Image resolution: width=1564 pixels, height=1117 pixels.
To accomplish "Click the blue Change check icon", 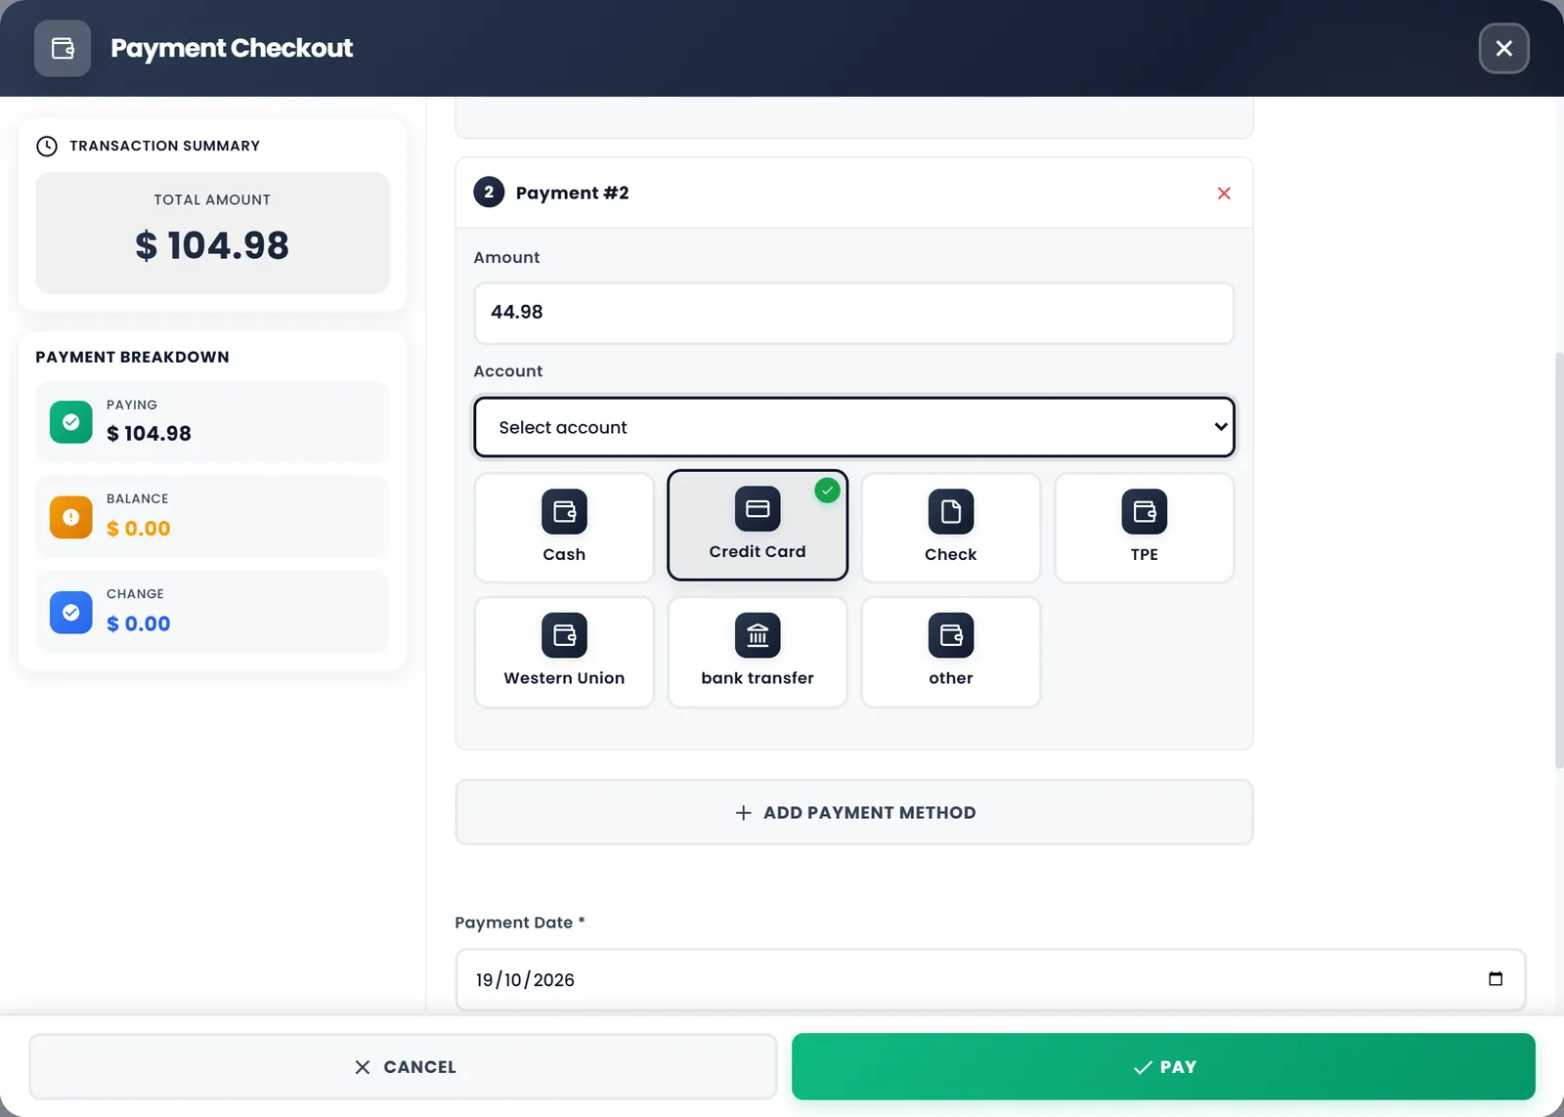I will 71,613.
